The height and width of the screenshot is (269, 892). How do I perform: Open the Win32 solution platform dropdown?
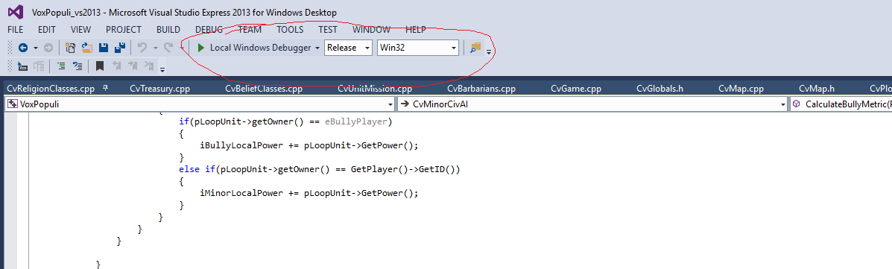pos(418,48)
